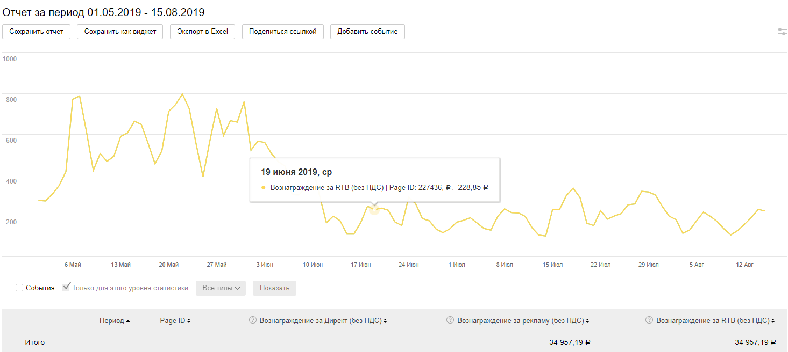Sort by Page ID column header
Viewport: 788px width, 352px height.
175,321
